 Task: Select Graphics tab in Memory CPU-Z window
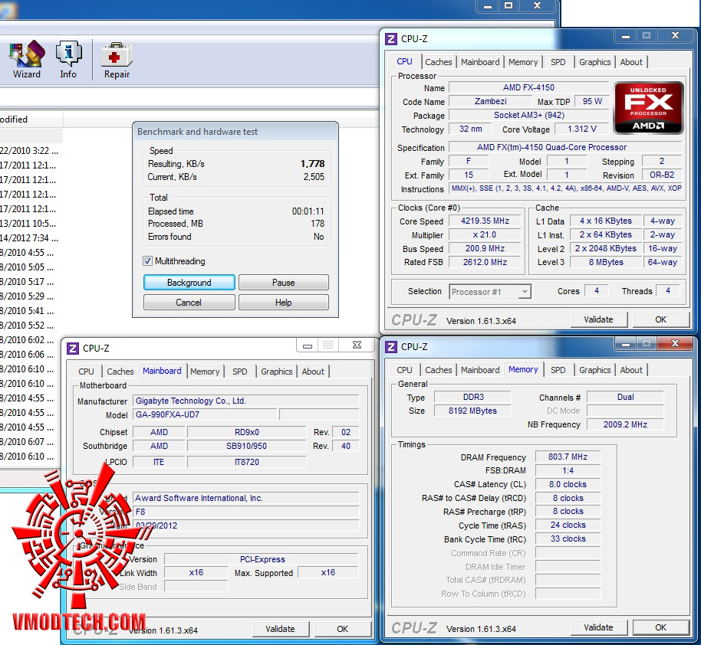tap(594, 370)
